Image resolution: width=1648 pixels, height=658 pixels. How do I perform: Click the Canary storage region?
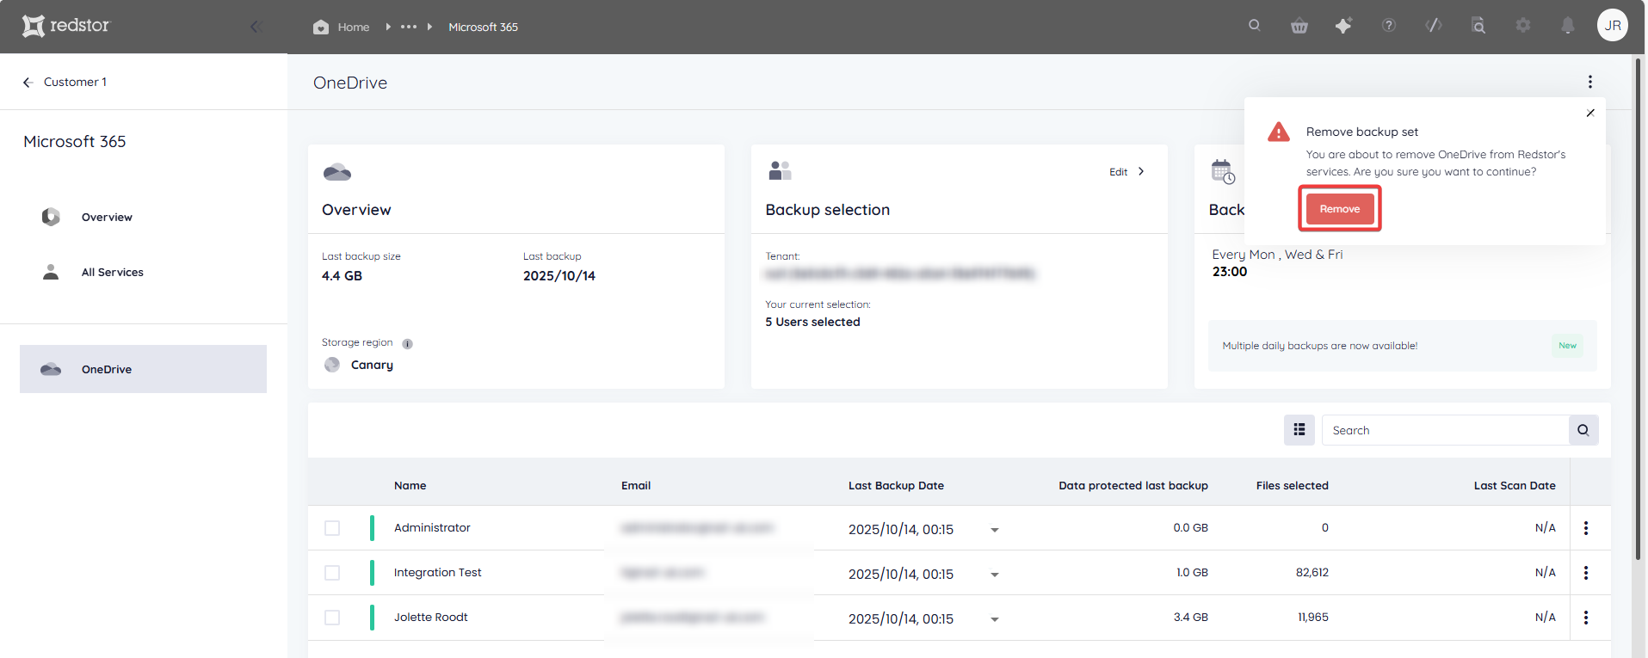pyautogui.click(x=359, y=365)
